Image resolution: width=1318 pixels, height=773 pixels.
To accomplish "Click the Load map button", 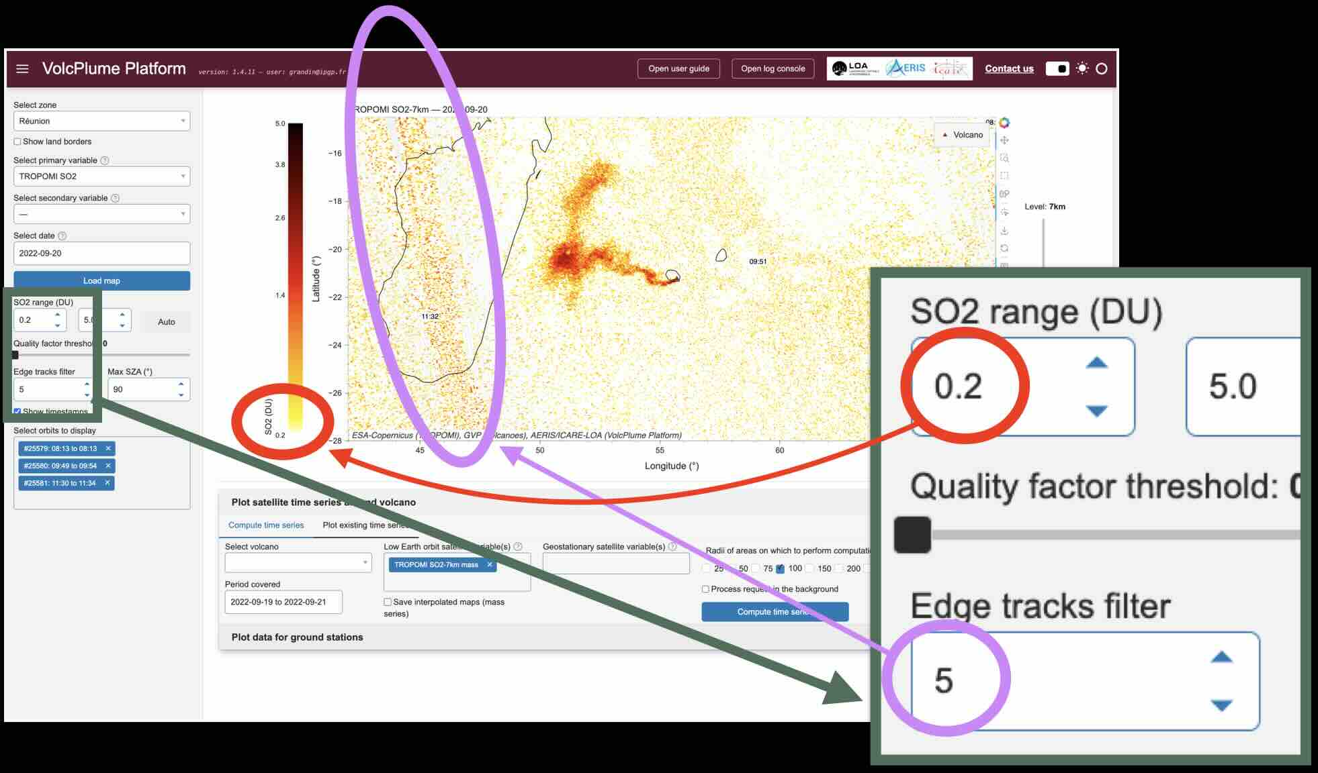I will 101,280.
